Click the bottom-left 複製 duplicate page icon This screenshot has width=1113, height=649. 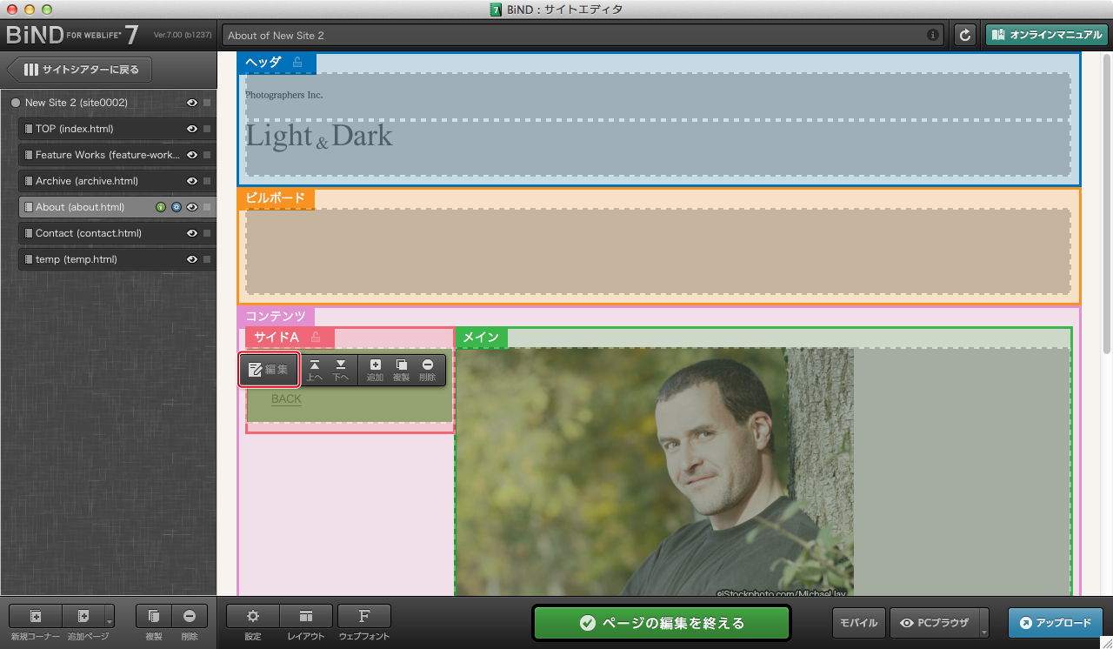click(x=154, y=616)
